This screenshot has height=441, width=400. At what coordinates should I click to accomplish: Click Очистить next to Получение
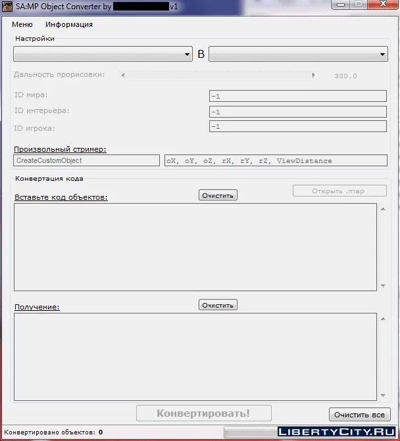coord(218,305)
